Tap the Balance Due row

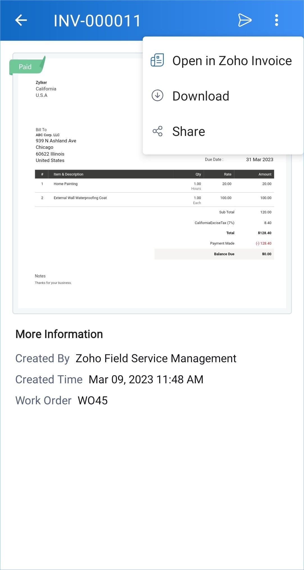point(214,254)
